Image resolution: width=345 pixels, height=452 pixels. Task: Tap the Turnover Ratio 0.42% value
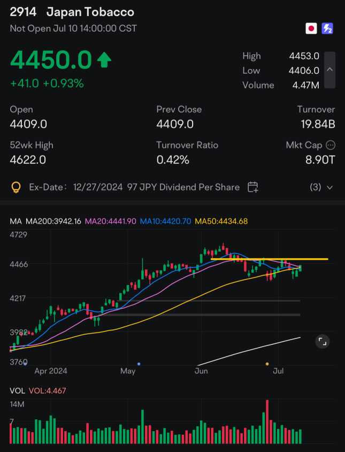173,160
